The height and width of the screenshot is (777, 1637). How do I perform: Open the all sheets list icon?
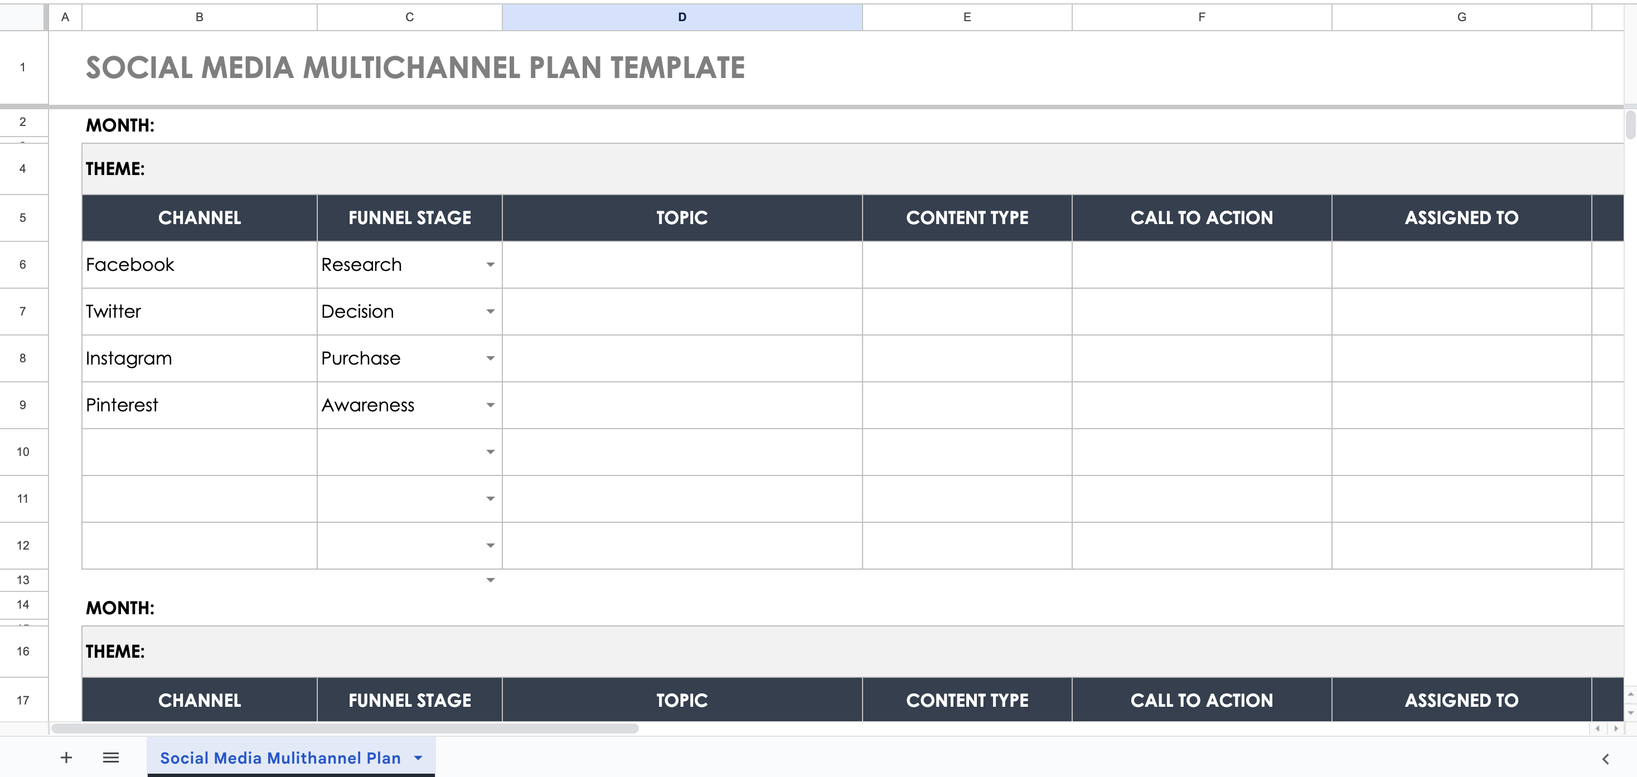(110, 757)
